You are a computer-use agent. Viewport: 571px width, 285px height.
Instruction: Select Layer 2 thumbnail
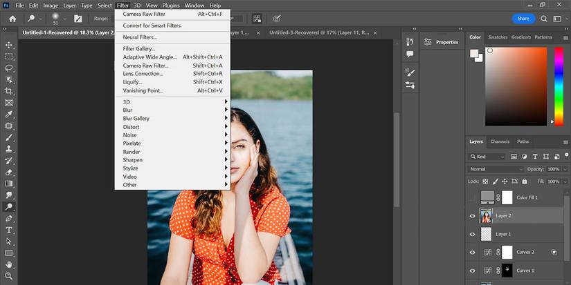[486, 216]
